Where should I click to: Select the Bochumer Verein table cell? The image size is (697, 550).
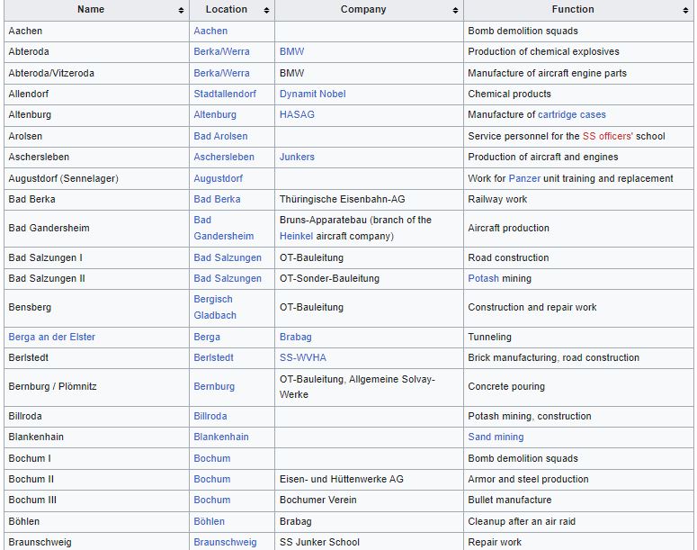(317, 500)
